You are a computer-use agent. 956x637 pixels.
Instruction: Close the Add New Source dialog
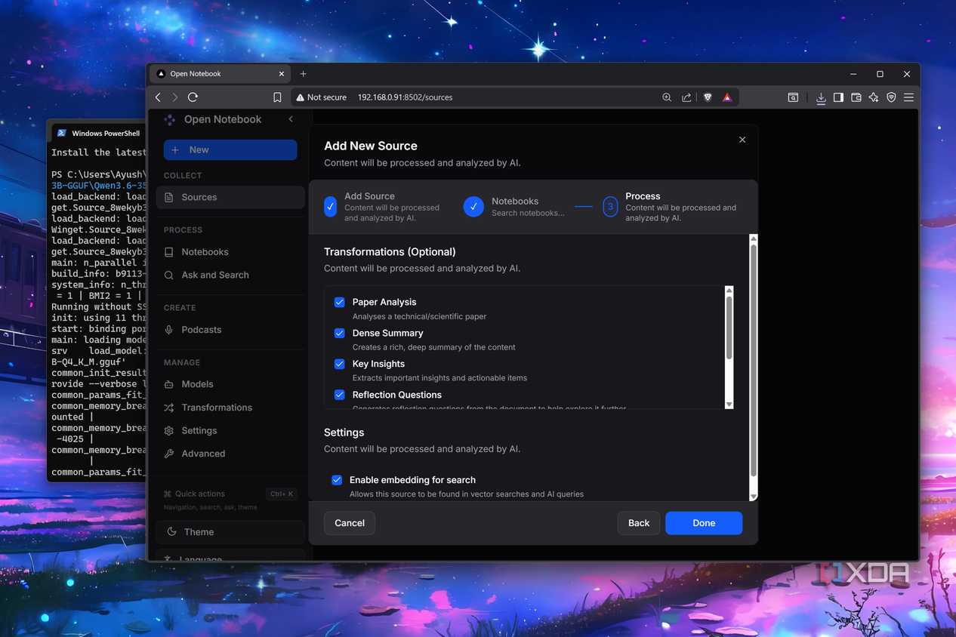click(x=742, y=140)
